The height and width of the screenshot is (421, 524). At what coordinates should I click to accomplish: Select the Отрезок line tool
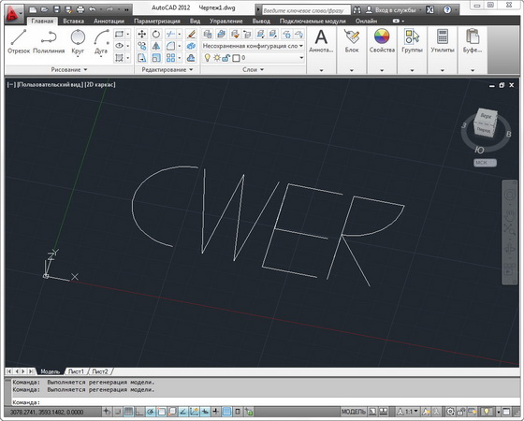(x=19, y=41)
